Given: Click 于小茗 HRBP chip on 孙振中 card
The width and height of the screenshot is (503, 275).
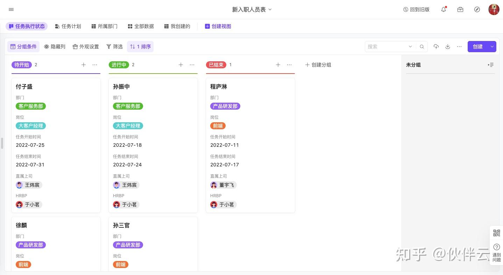Looking at the screenshot, I should pyautogui.click(x=126, y=205).
